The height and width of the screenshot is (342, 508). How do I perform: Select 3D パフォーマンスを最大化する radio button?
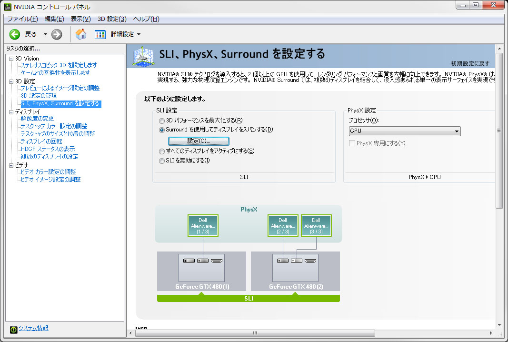pos(162,121)
